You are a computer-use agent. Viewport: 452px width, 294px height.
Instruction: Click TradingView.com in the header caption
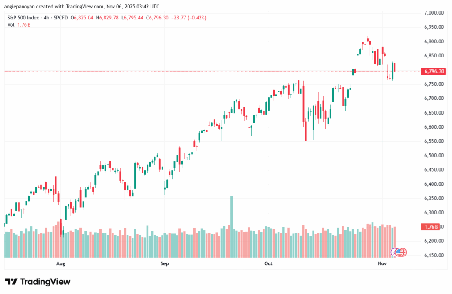pos(88,7)
